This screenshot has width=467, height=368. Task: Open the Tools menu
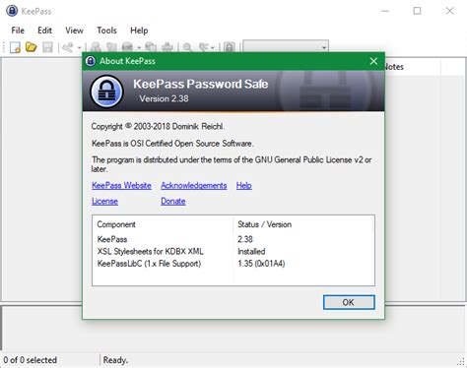[106, 31]
